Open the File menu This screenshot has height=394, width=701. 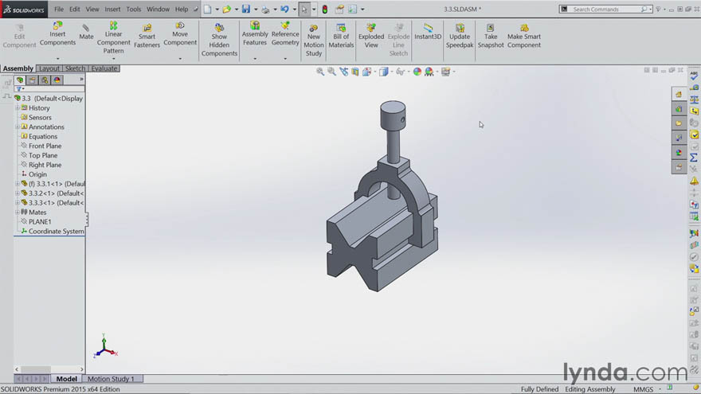(59, 9)
